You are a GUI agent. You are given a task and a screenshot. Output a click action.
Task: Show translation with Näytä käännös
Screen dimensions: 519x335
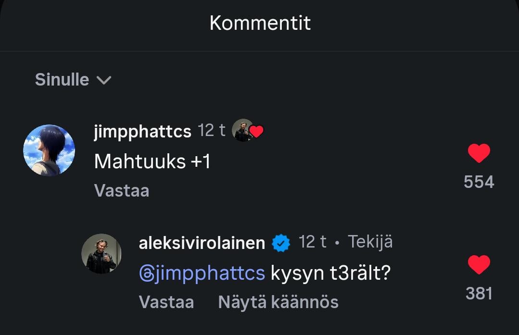click(278, 302)
